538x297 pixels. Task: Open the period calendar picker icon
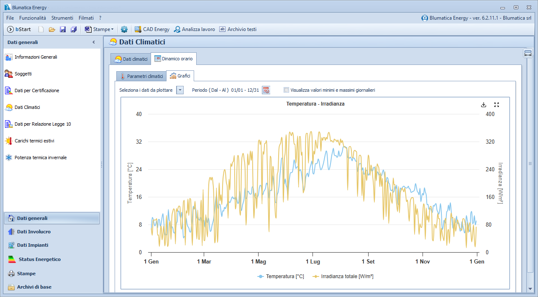pyautogui.click(x=266, y=90)
